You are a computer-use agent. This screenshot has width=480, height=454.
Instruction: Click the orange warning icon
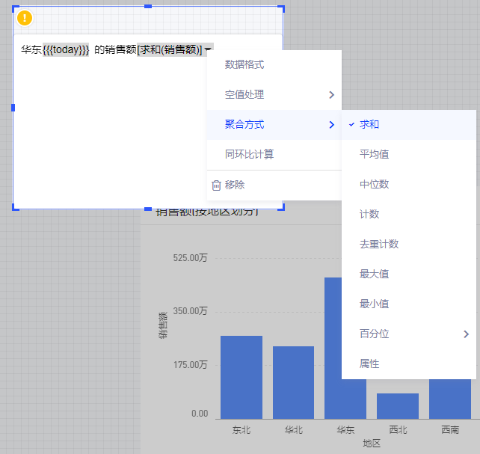click(25, 17)
